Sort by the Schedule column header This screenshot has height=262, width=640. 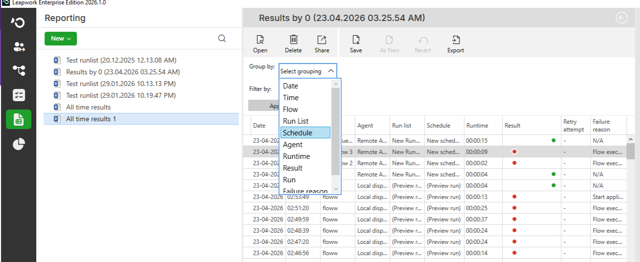[x=443, y=126]
